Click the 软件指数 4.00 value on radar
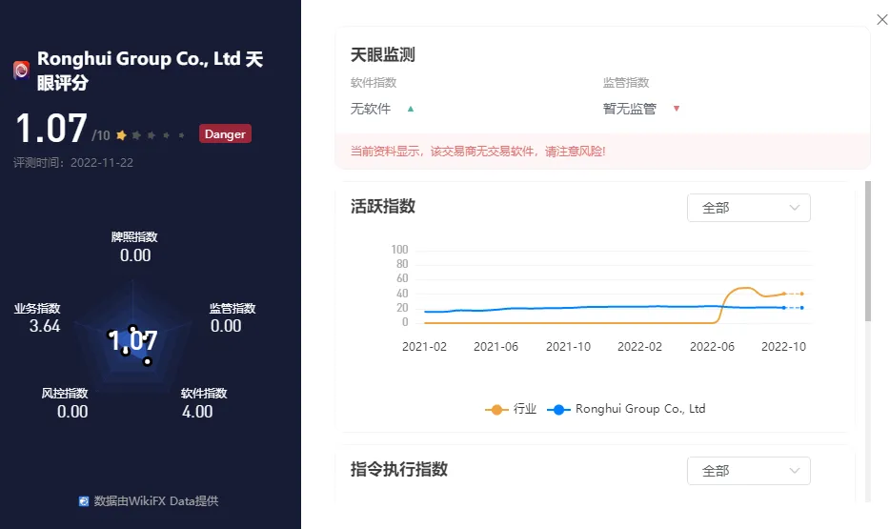Image resolution: width=890 pixels, height=529 pixels. click(197, 412)
